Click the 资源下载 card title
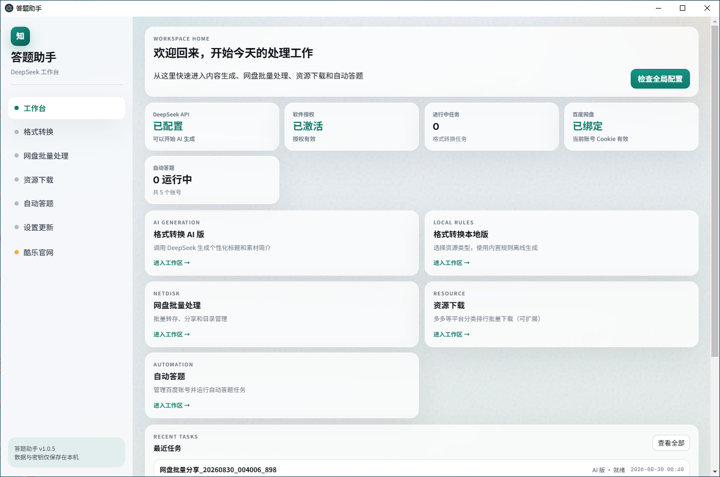 pos(449,306)
